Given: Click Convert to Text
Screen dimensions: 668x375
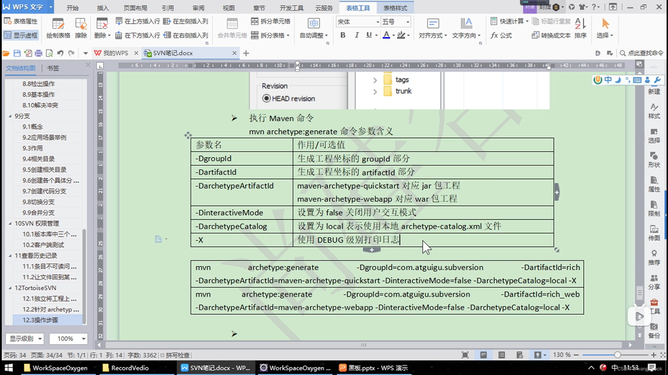Looking at the screenshot, I should coord(551,35).
